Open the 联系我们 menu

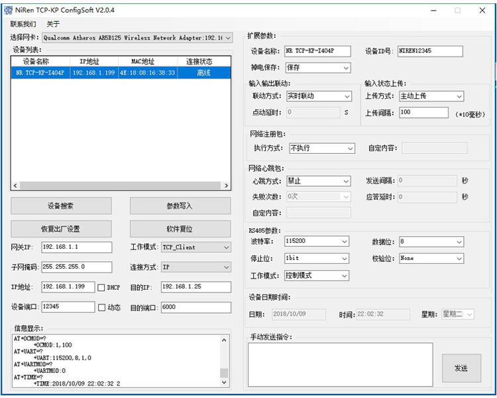[x=23, y=24]
